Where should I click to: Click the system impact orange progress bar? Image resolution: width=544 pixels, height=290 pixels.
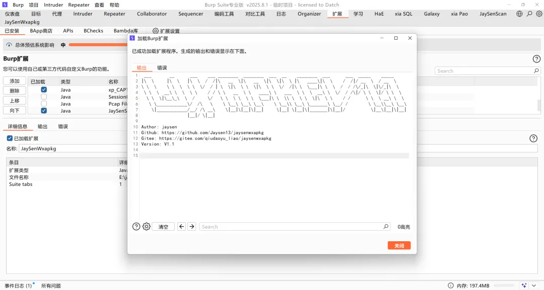(98, 45)
